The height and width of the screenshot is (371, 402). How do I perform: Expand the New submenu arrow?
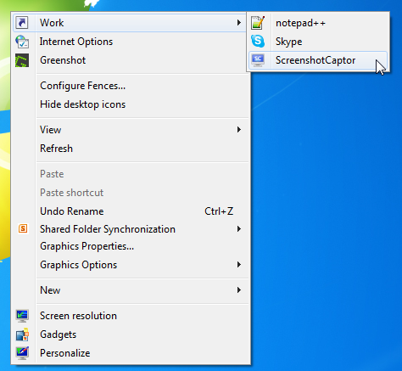tap(239, 290)
